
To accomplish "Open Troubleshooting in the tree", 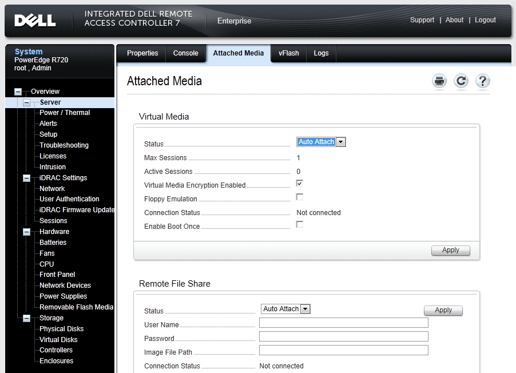I will click(x=64, y=145).
